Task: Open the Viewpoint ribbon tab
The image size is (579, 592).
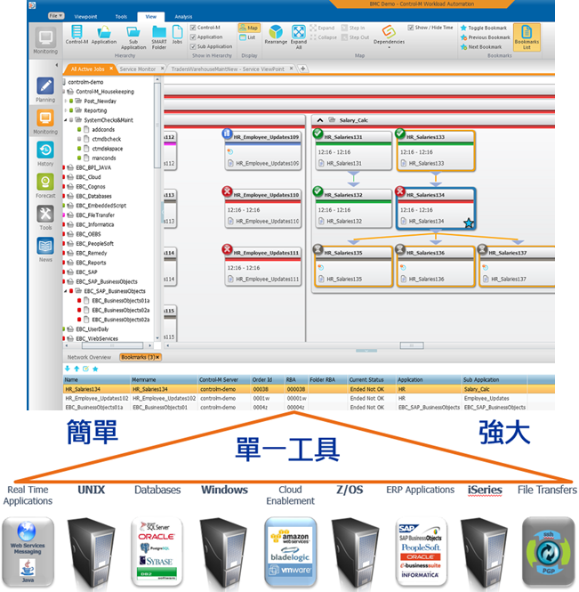Action: point(85,17)
